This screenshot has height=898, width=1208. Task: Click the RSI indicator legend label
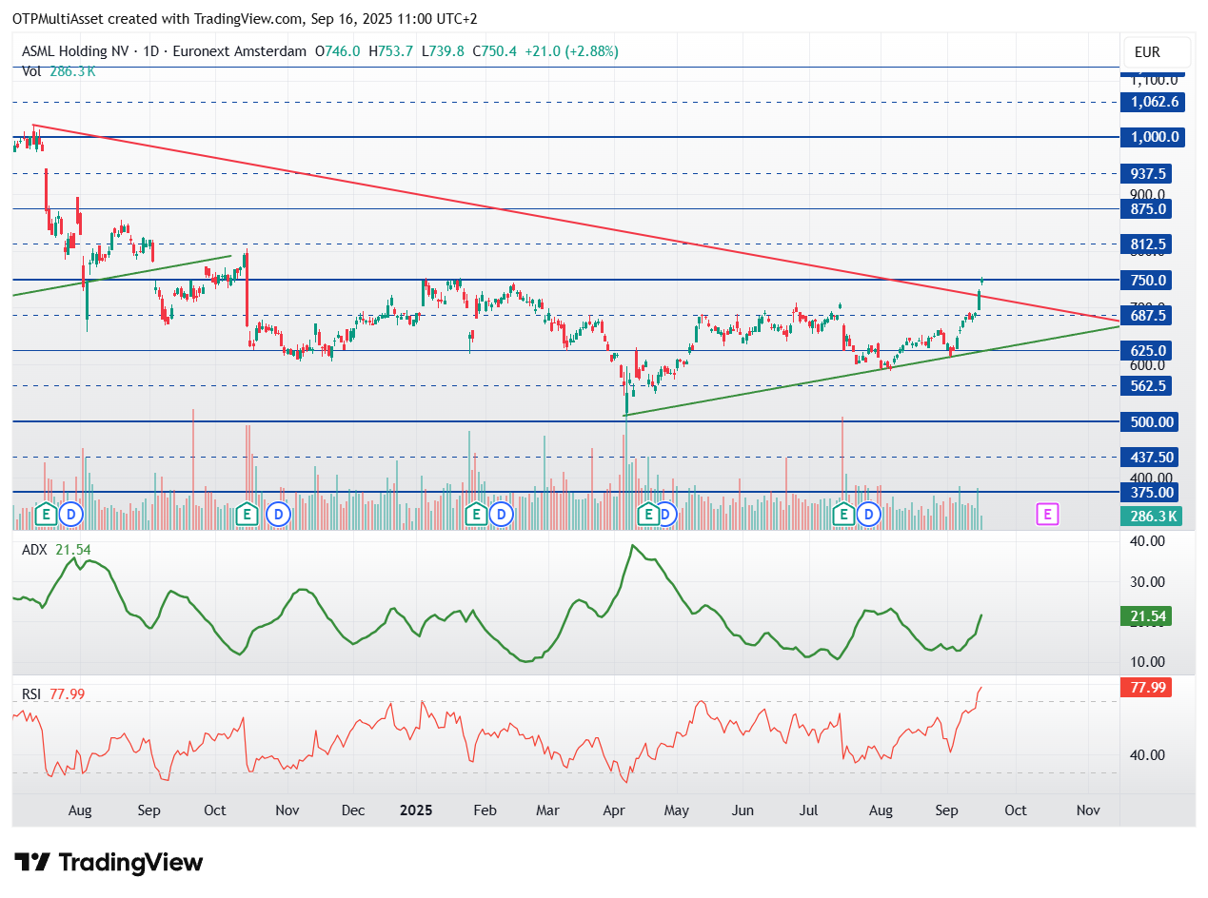tap(31, 694)
